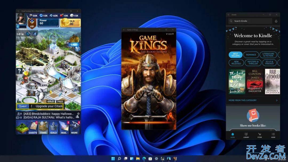The image size is (288, 162).
Task: Tap the VIP badge in Final Fantasy
Action: tap(32, 23)
